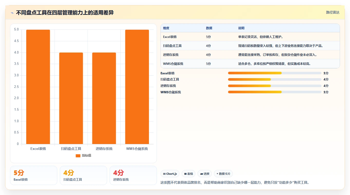Click the 扫码盘点工具 bar in the chart
This screenshot has height=195, width=350.
tap(71, 98)
